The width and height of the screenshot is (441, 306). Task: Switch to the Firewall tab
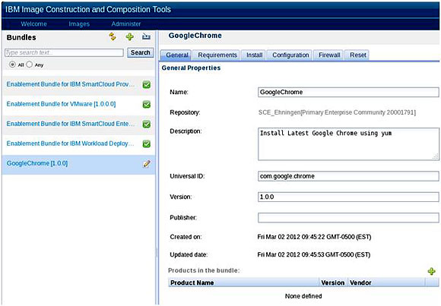(329, 55)
